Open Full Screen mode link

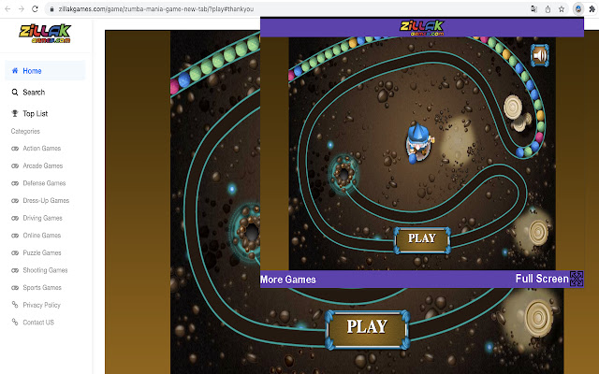pos(542,279)
